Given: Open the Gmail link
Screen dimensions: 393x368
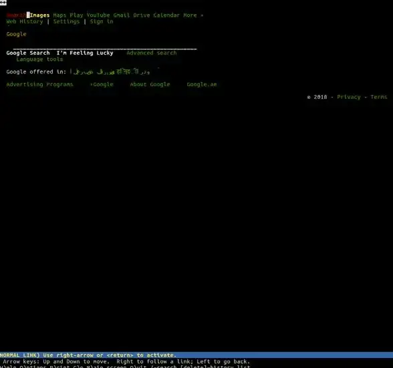Looking at the screenshot, I should [x=122, y=15].
